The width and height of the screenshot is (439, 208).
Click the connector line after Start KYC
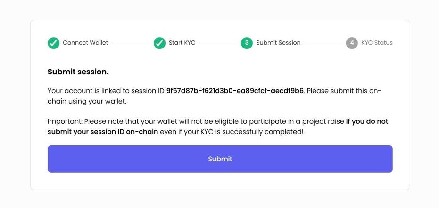click(218, 43)
